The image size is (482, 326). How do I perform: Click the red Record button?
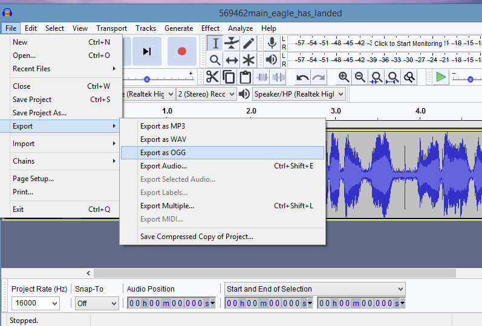click(182, 51)
